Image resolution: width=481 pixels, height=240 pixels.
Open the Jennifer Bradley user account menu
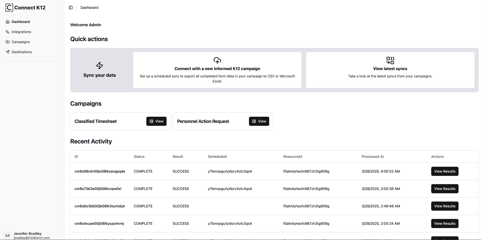click(x=28, y=235)
